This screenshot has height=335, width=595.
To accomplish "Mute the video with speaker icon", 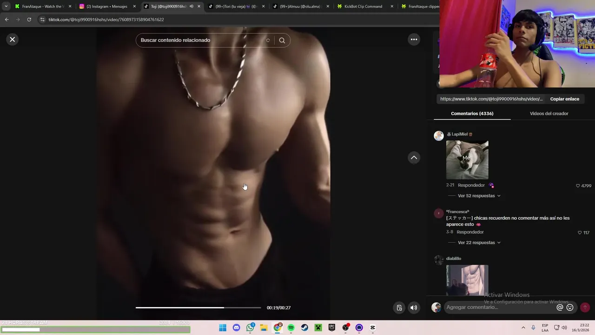I will (x=414, y=308).
